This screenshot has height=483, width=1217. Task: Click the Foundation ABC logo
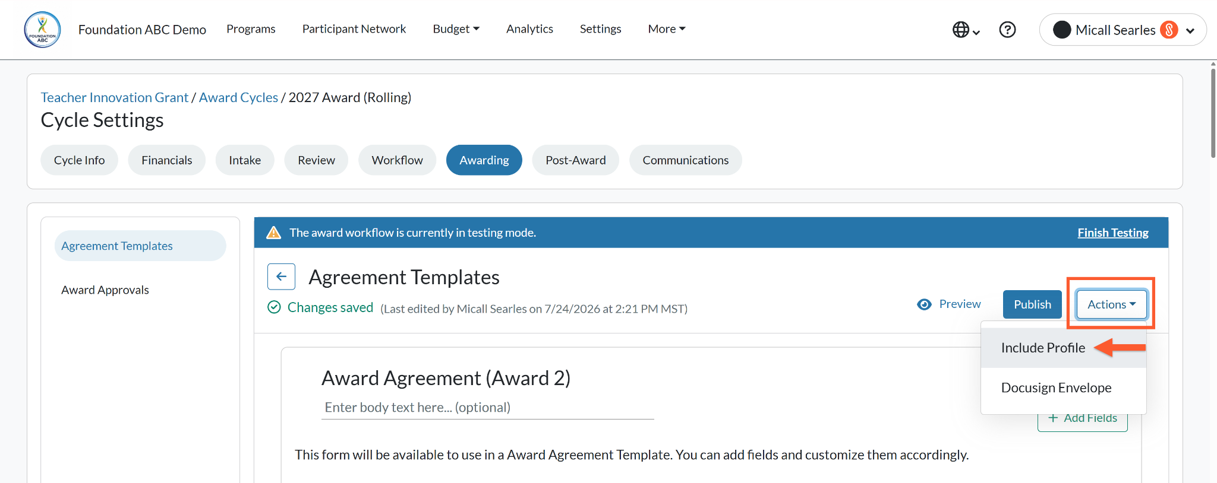(x=42, y=30)
